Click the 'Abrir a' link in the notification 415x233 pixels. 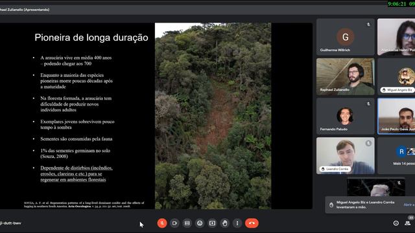pyautogui.click(x=409, y=205)
